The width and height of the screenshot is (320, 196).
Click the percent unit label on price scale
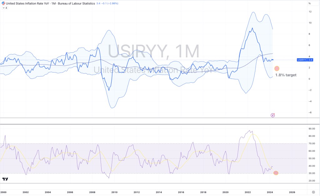(x=309, y=3)
